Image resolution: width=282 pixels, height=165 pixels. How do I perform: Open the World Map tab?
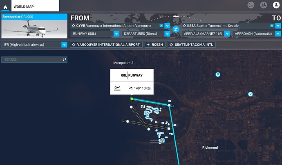coord(35,6)
